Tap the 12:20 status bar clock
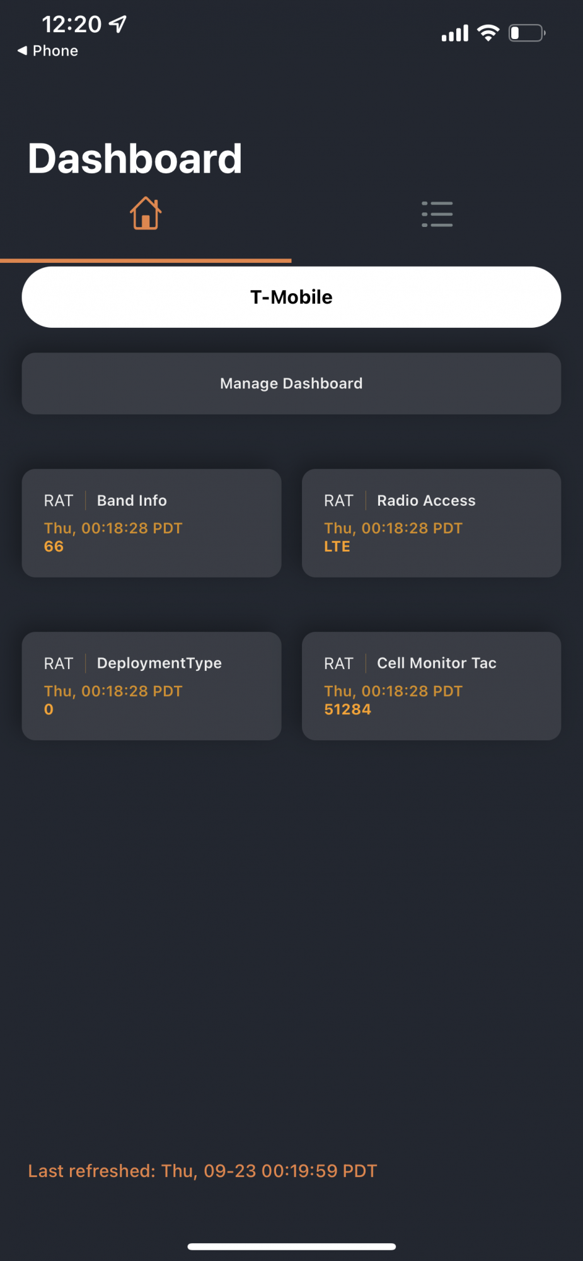This screenshot has height=1261, width=583. point(71,24)
